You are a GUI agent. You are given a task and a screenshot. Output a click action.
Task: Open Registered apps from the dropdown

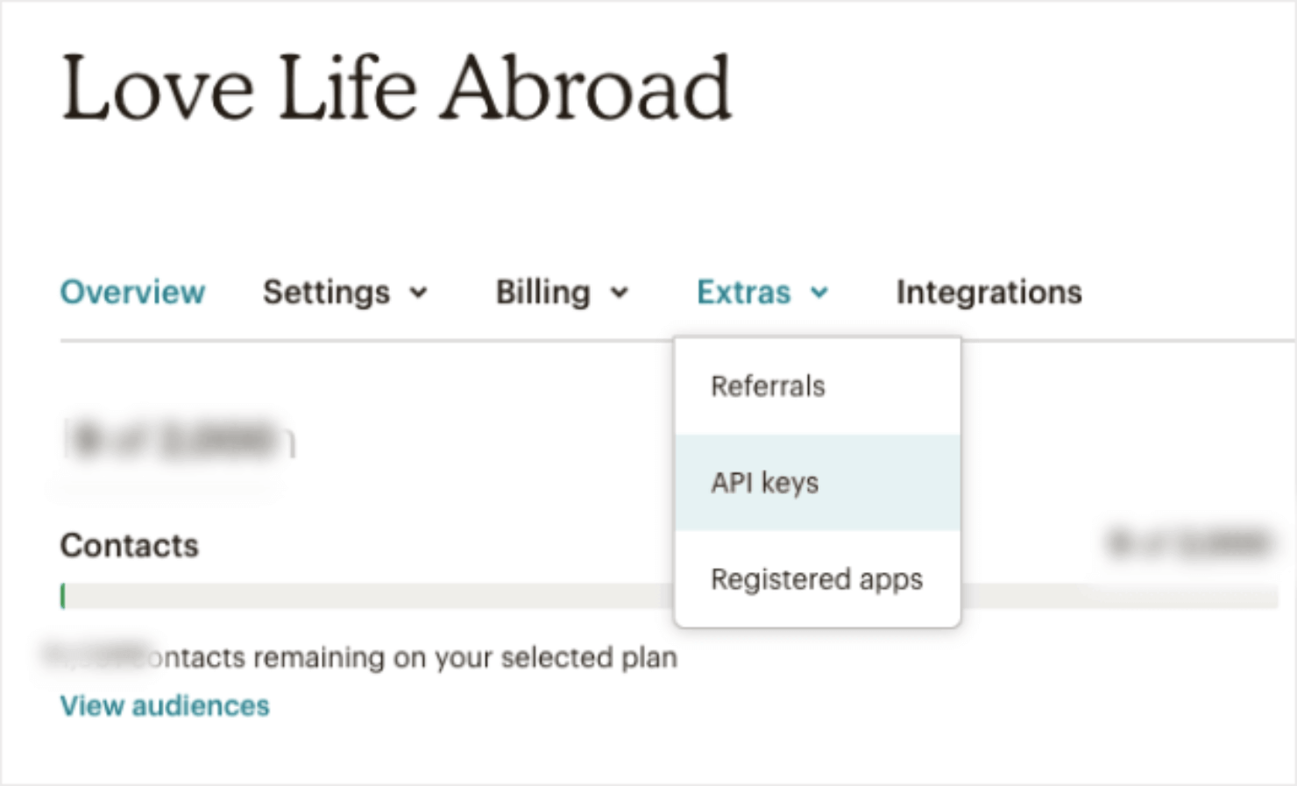click(817, 579)
